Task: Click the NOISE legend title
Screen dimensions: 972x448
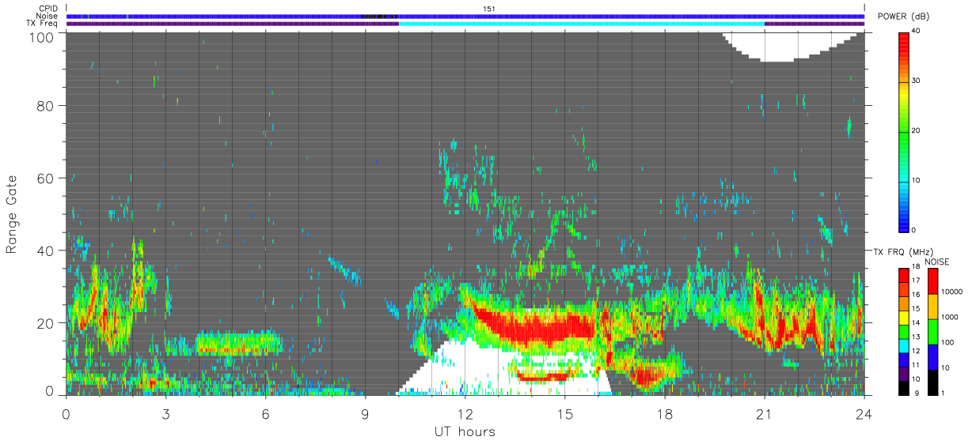Action: (937, 262)
